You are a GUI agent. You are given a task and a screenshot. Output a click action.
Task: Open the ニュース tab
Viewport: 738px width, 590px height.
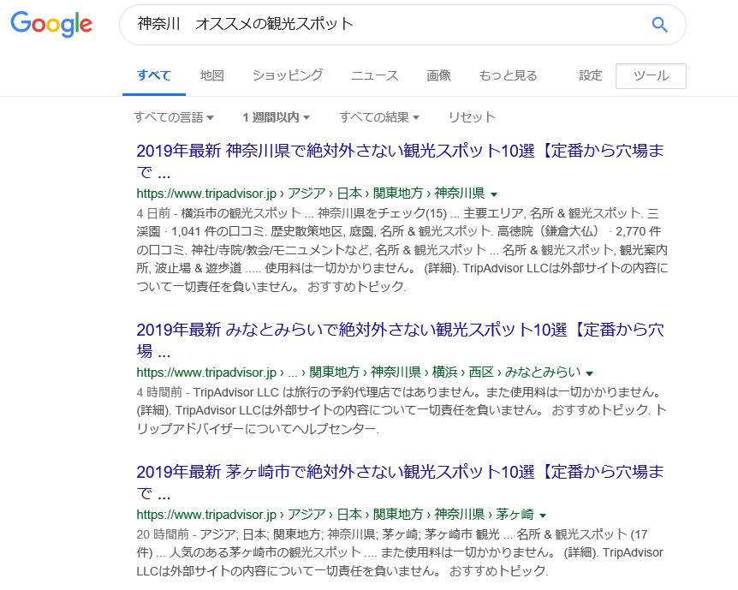tap(375, 75)
